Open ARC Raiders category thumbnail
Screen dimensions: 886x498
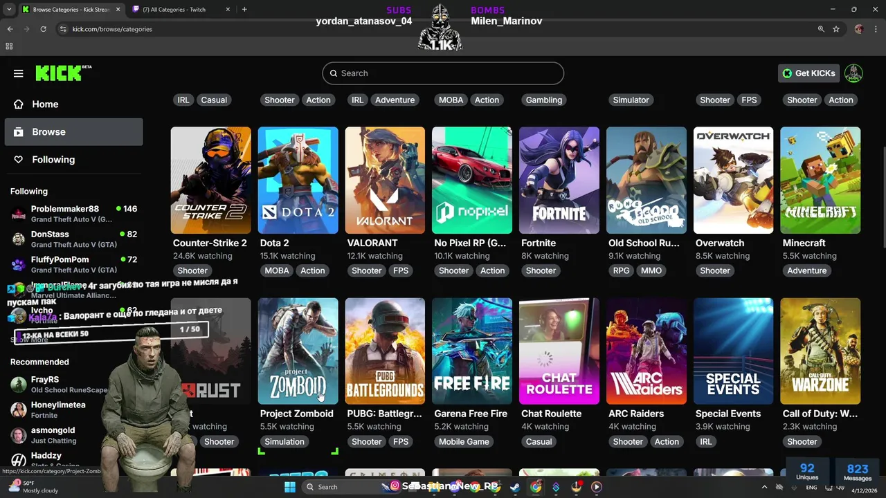tap(647, 351)
